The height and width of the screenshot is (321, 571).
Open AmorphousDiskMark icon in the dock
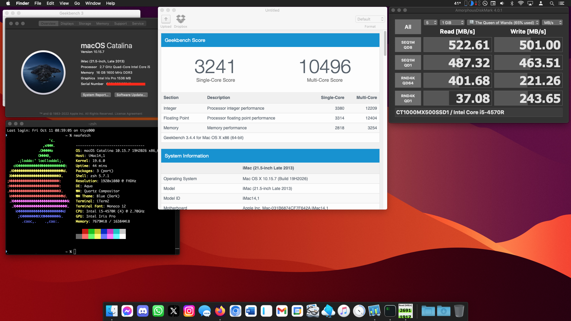point(406,311)
